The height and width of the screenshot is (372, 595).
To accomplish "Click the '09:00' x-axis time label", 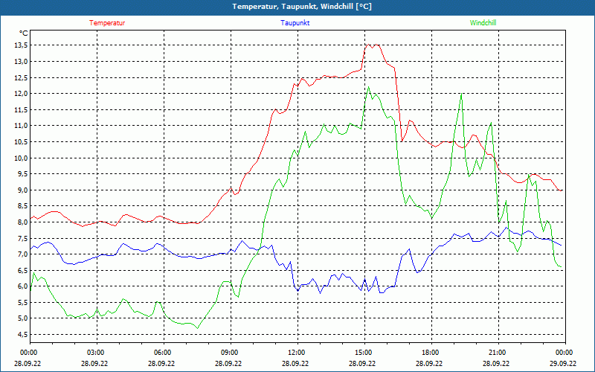I will (x=231, y=352).
